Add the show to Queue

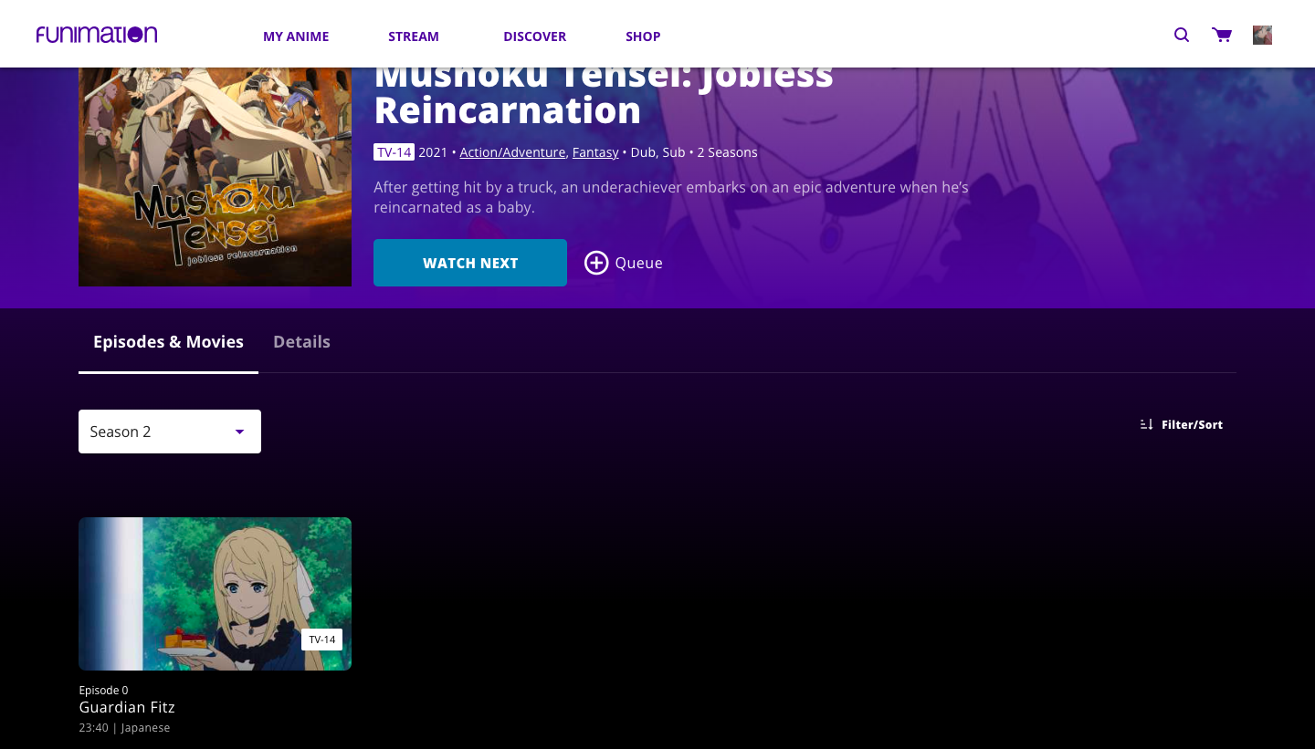pyautogui.click(x=624, y=263)
